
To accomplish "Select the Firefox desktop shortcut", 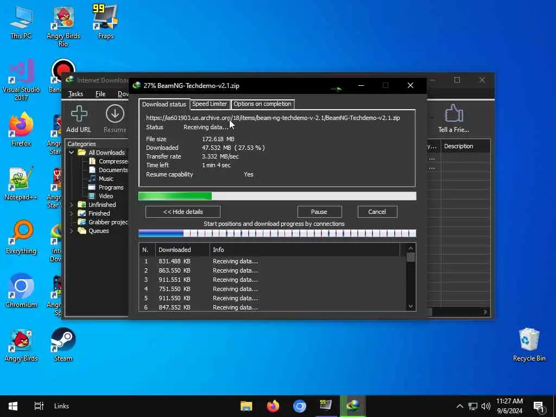I will (x=21, y=130).
